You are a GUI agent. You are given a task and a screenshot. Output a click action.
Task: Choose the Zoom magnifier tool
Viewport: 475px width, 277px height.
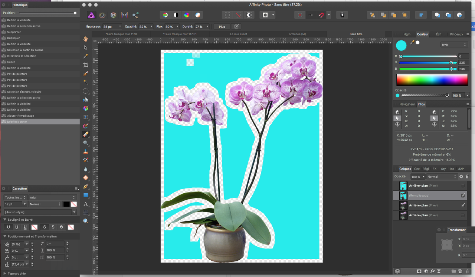pyautogui.click(x=86, y=221)
